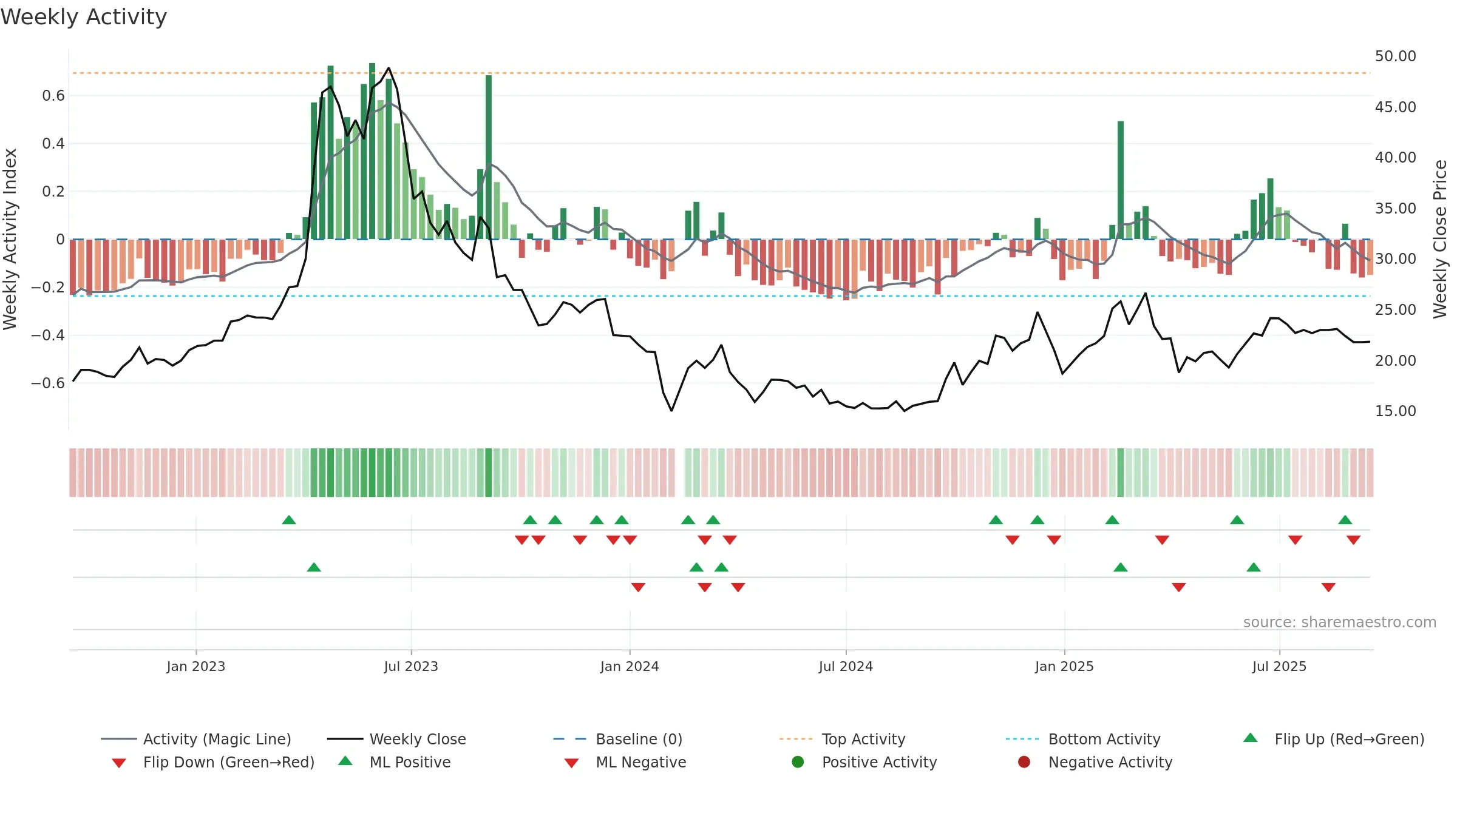Toggle the Baseline (0) legend entry
The width and height of the screenshot is (1457, 819).
(x=618, y=739)
